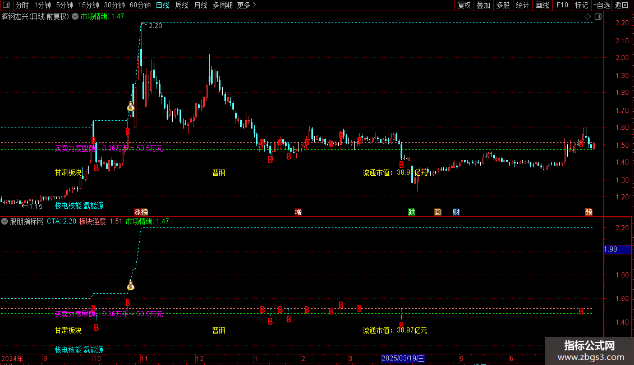
Task: Open the 涨榜 event marker
Action: (x=141, y=212)
